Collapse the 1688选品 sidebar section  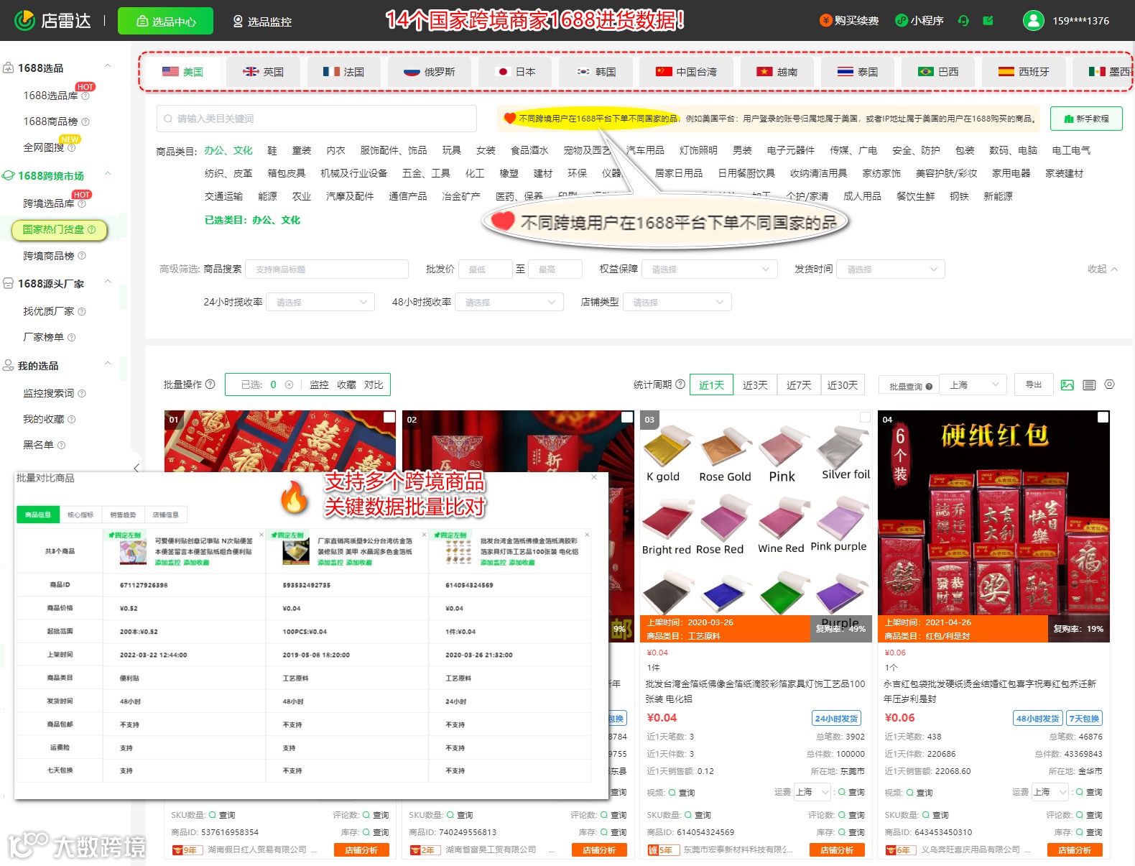point(108,66)
